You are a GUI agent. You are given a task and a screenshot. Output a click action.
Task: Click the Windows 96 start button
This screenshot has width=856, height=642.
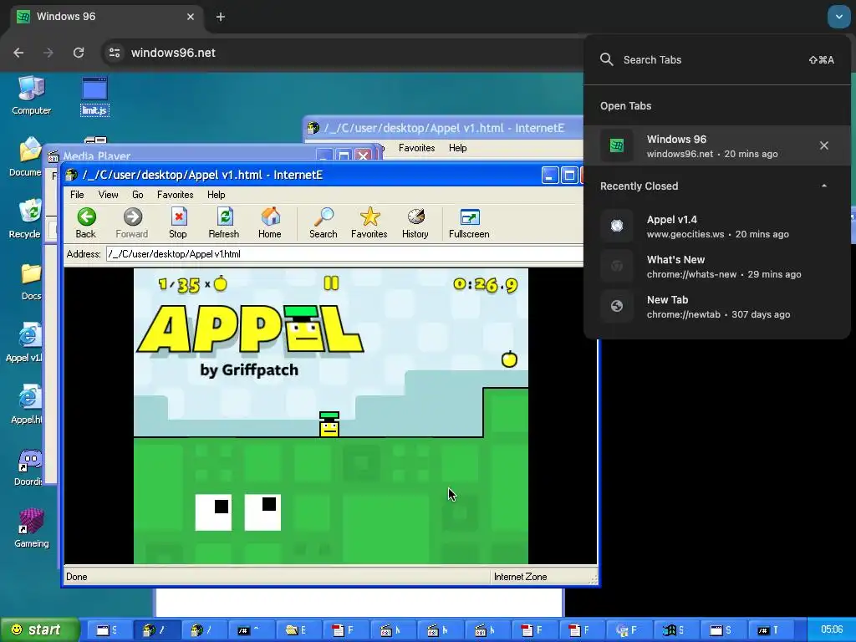39,629
